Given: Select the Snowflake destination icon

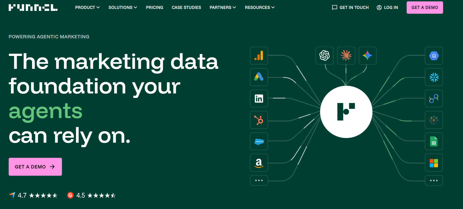Looking at the screenshot, I should tap(434, 77).
